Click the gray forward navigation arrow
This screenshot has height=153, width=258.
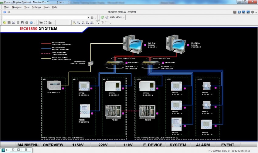tap(9, 12)
